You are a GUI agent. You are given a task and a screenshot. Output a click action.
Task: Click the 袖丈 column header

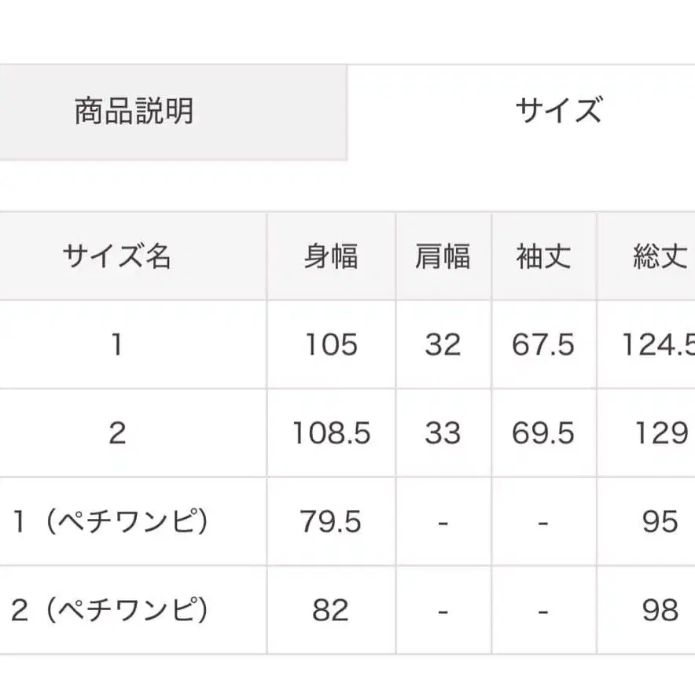coord(544,257)
